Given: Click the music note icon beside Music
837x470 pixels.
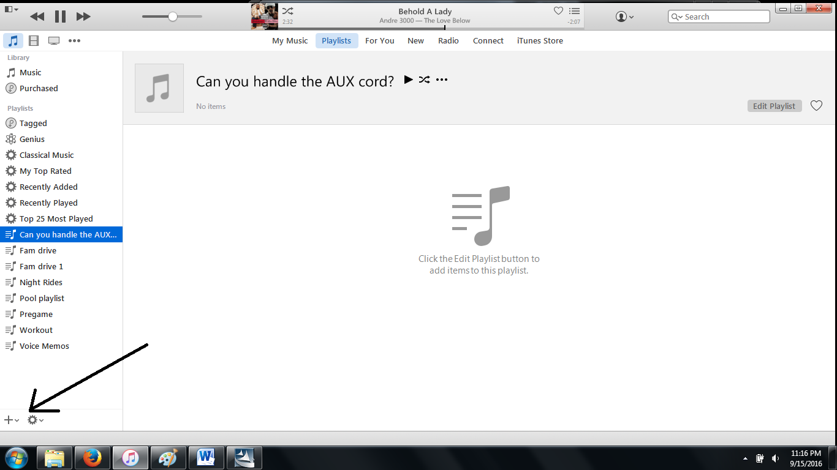Looking at the screenshot, I should (x=10, y=72).
